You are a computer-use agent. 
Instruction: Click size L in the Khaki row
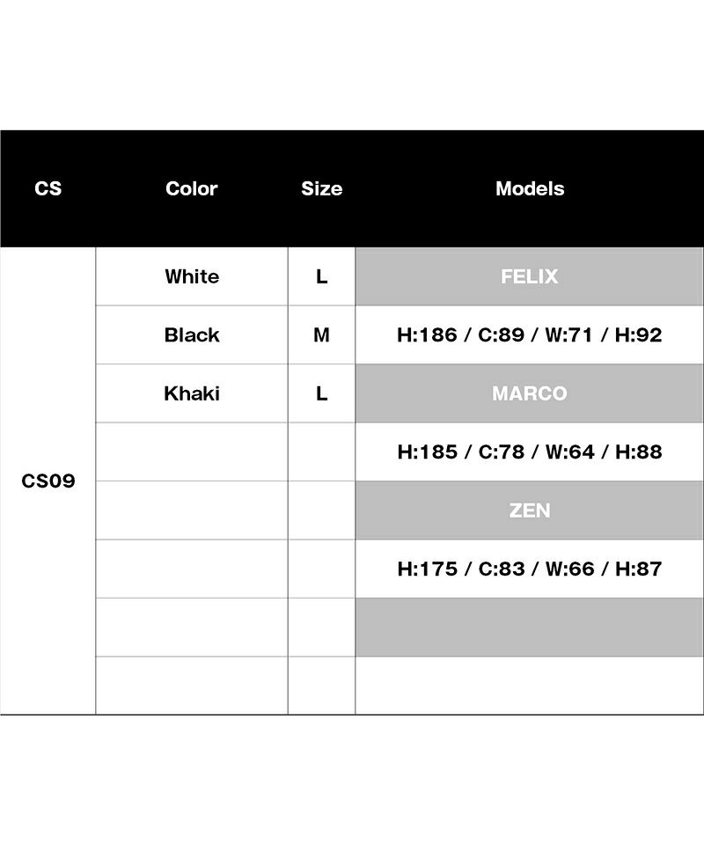point(321,393)
